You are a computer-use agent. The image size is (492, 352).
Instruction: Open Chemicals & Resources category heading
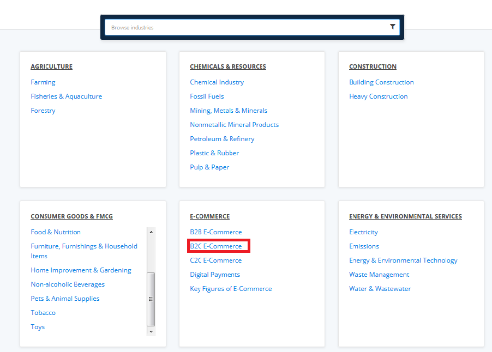pyautogui.click(x=228, y=66)
